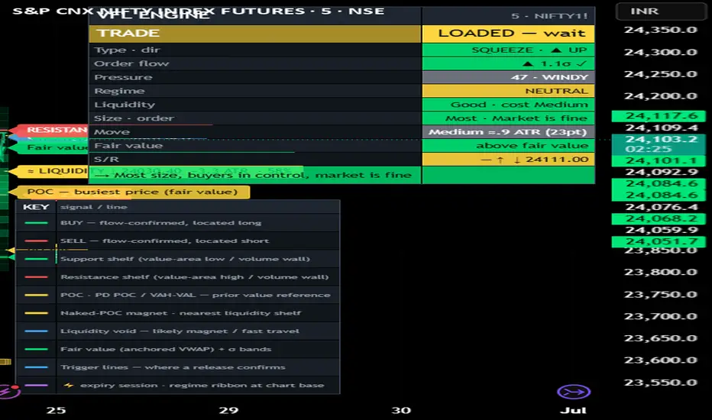
Task: Click the green 24,117.6 price label
Action: click(659, 116)
